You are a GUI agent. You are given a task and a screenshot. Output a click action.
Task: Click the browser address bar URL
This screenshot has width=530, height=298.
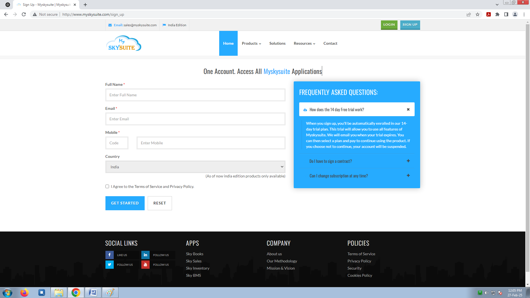tap(93, 14)
